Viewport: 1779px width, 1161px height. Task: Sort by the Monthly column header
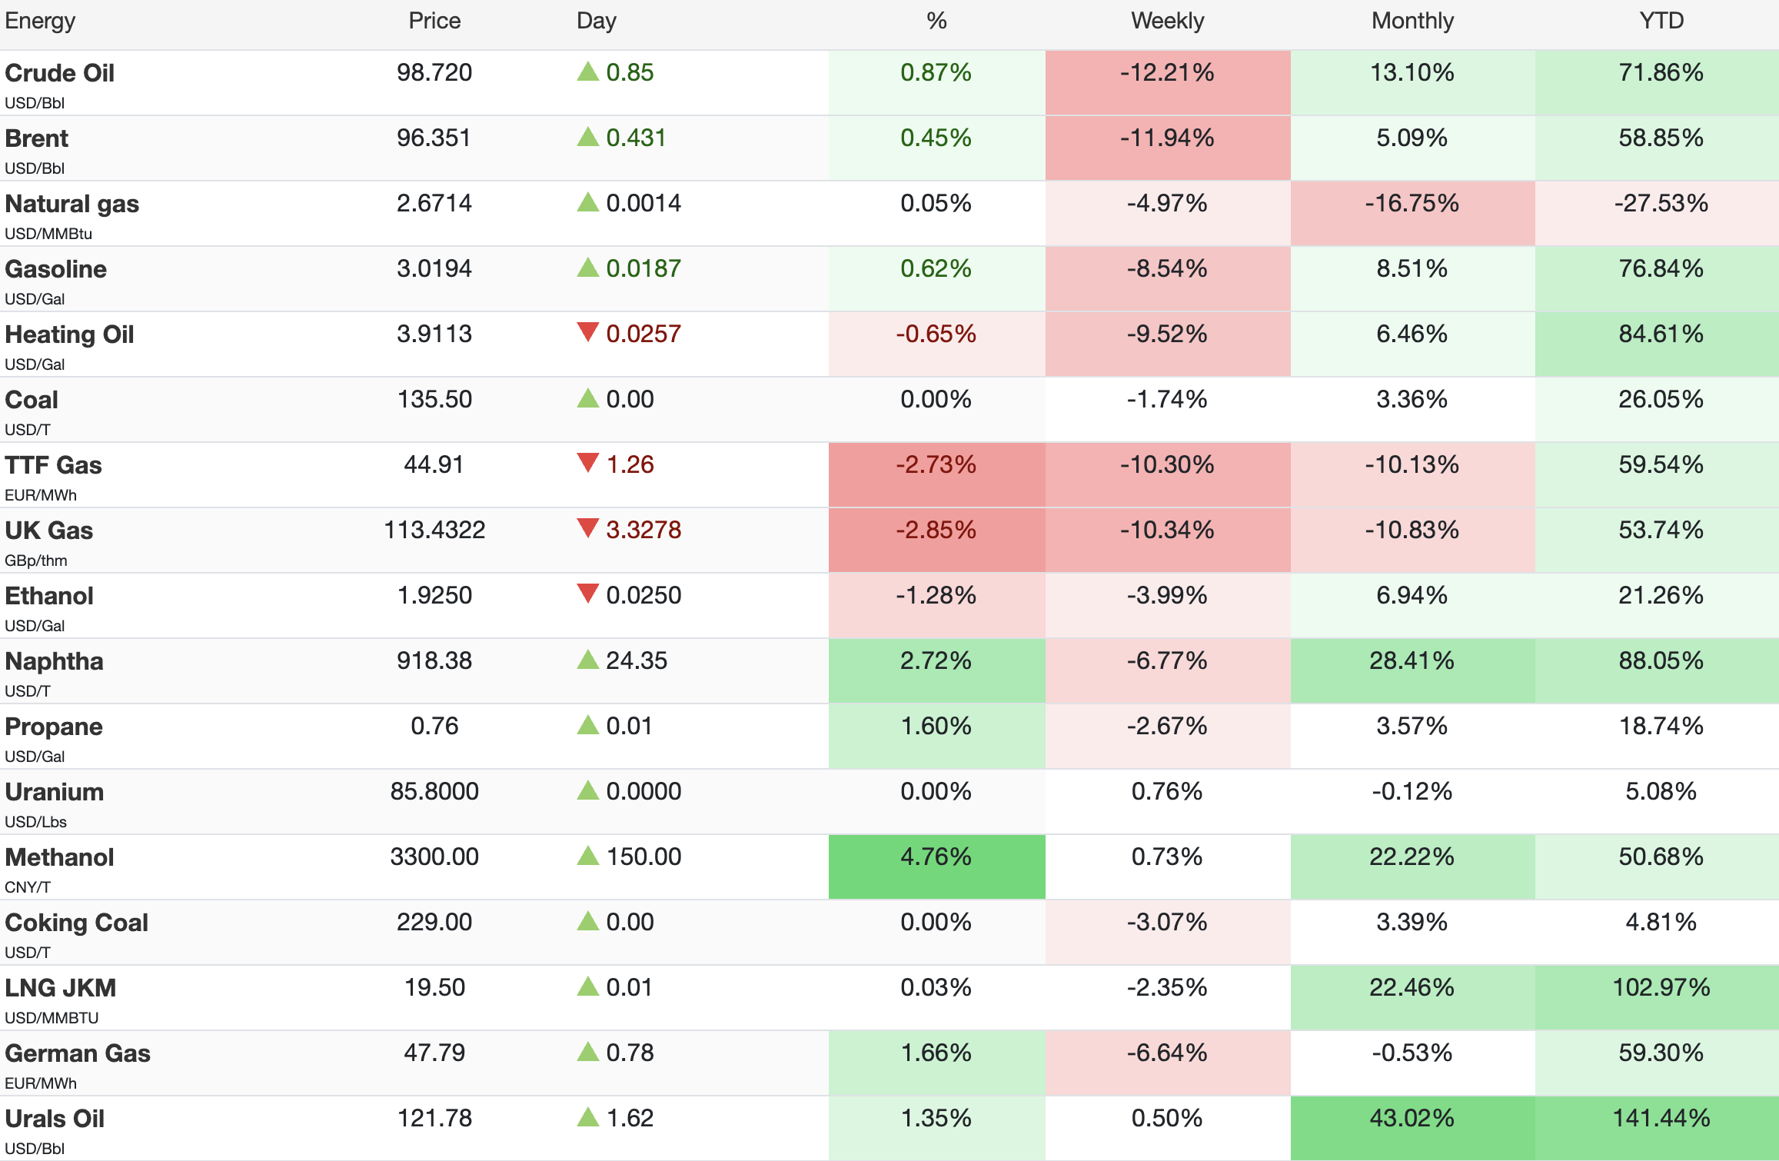pyautogui.click(x=1412, y=21)
